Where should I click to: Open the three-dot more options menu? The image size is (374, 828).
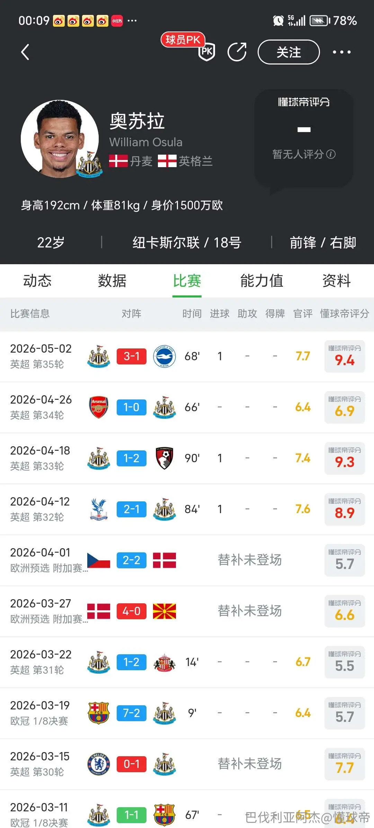coord(341,52)
